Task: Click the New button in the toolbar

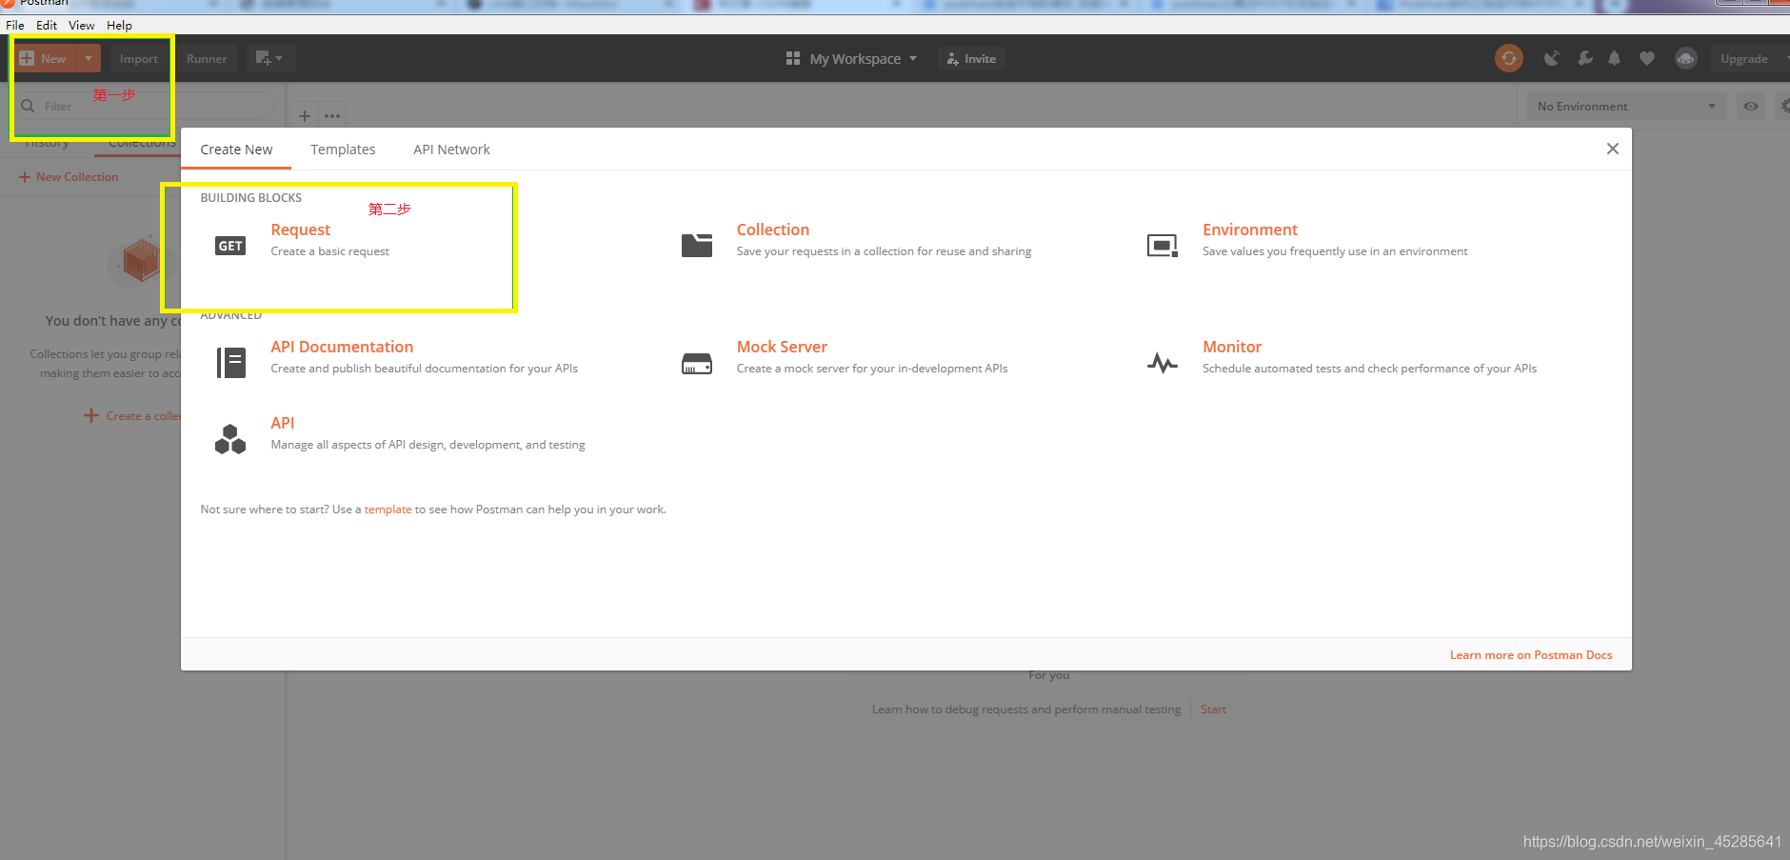Action: (44, 58)
